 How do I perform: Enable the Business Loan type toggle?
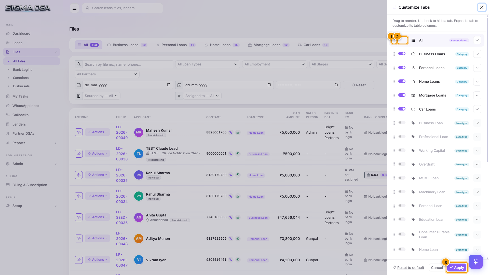coord(402,123)
